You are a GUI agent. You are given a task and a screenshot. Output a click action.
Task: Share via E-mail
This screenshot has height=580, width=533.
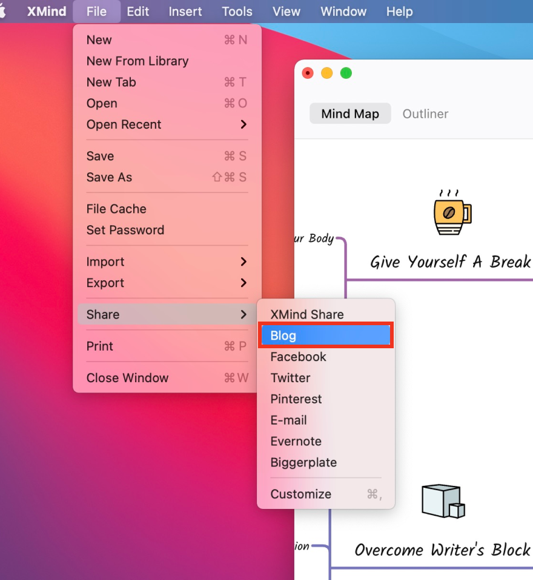326,420
